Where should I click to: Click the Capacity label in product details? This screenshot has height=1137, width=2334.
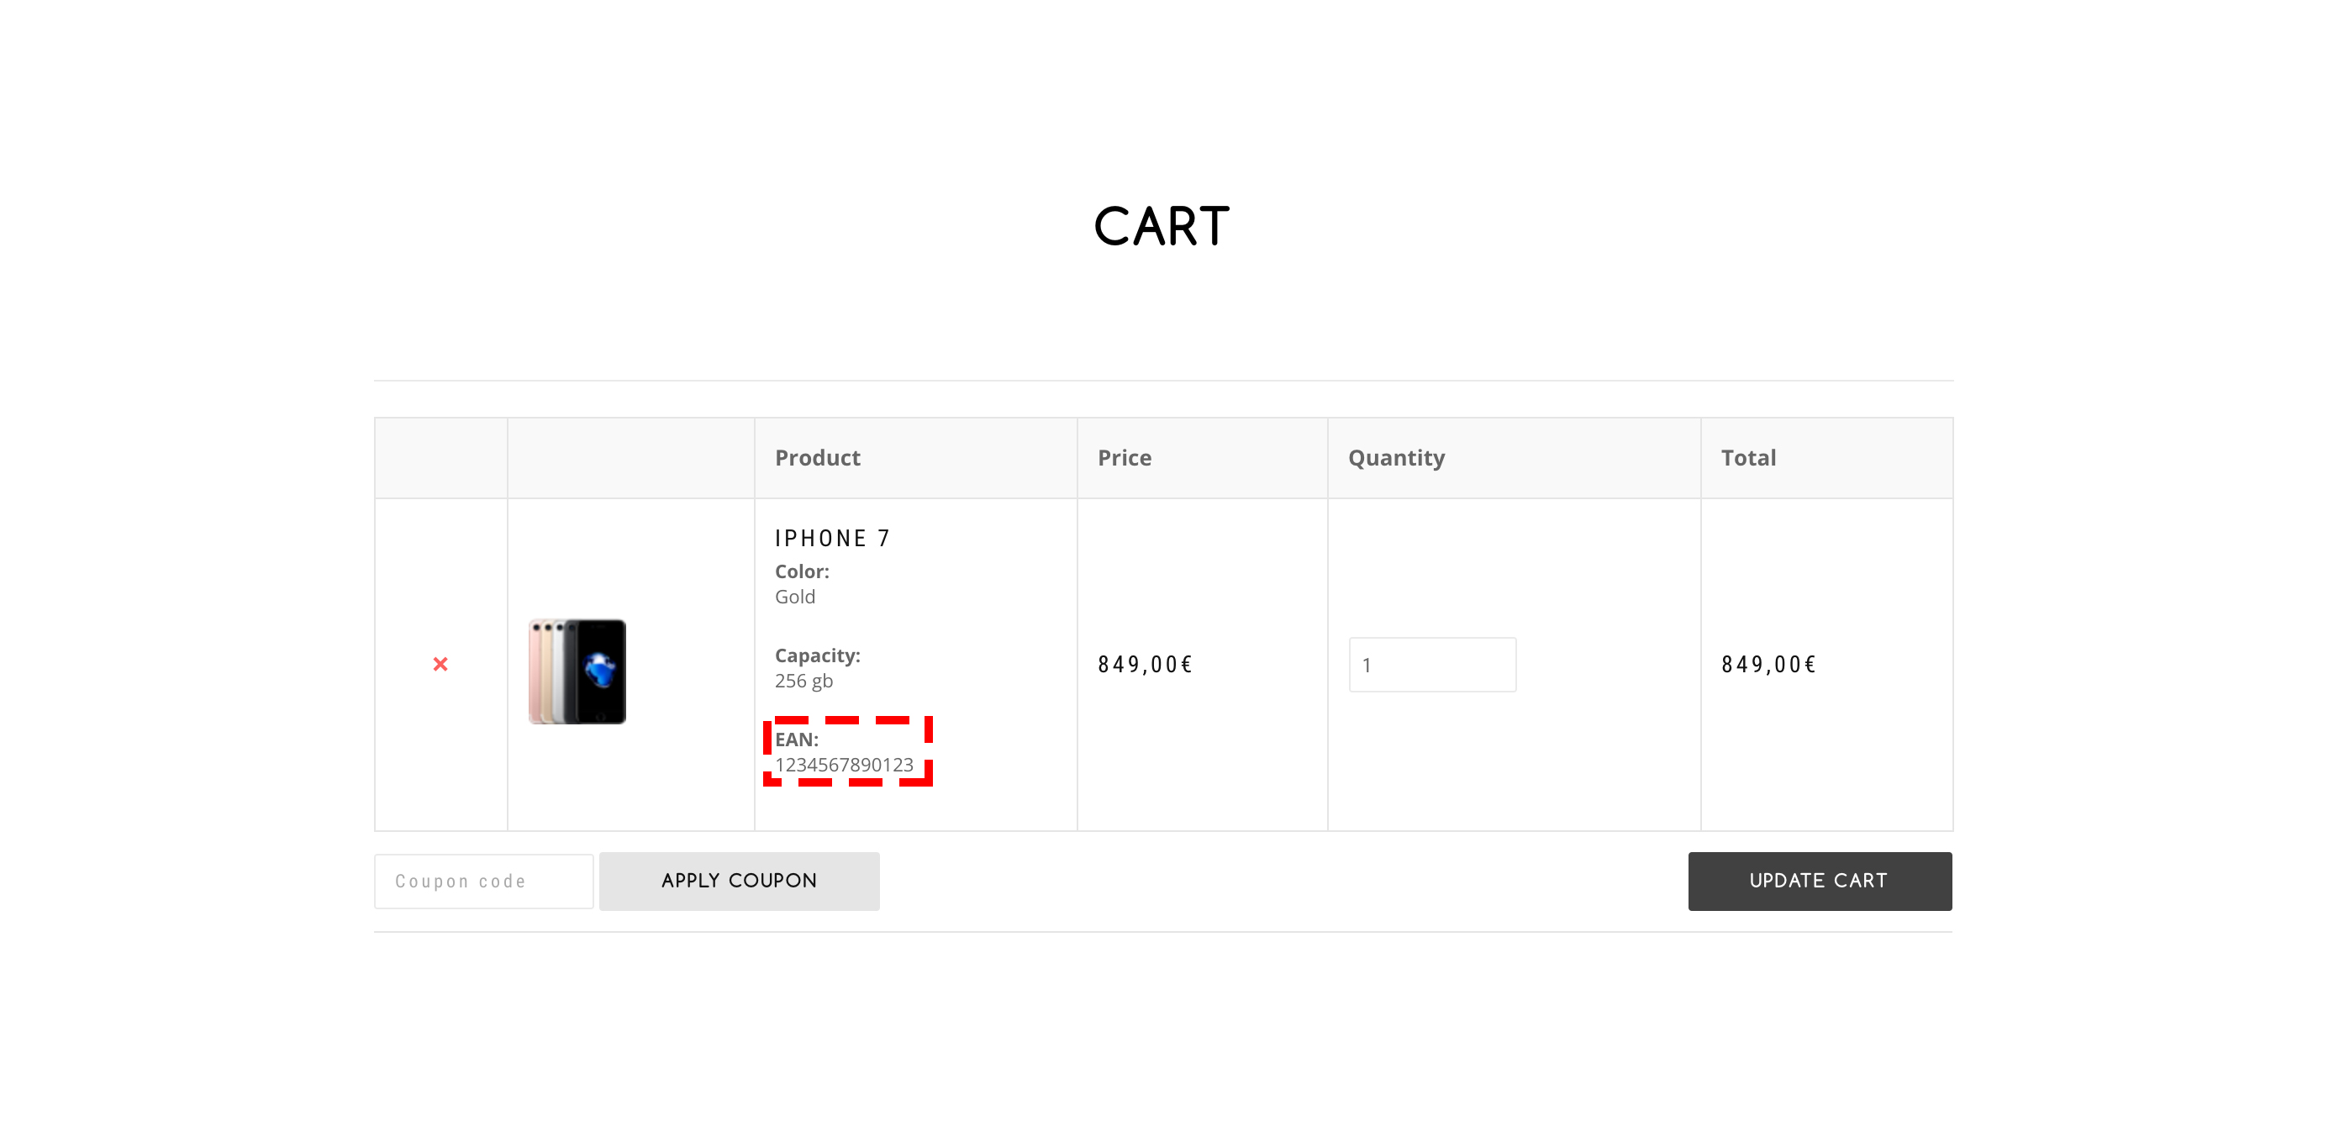click(816, 655)
